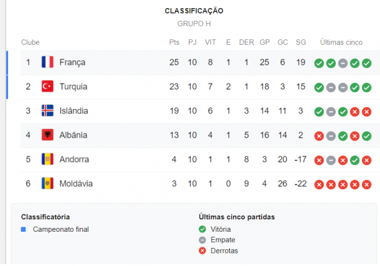Viewport: 380px width, 266px height.
Task: Click the Andorra flag icon
Action: [47, 159]
